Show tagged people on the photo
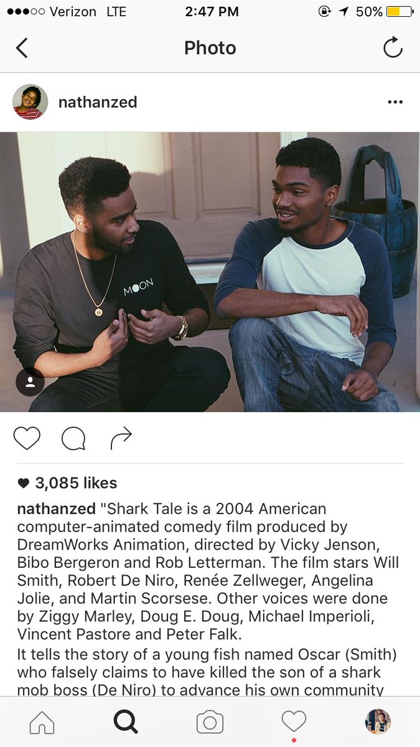This screenshot has width=420, height=747. (x=30, y=382)
